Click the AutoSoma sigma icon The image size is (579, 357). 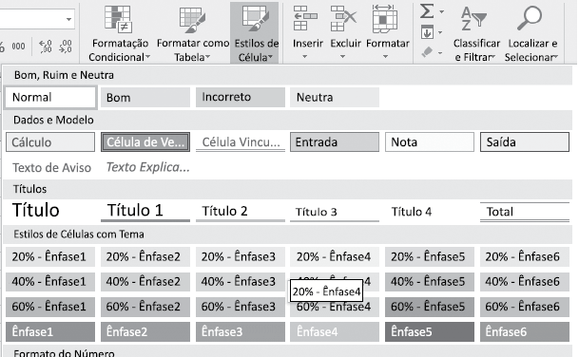pyautogui.click(x=427, y=11)
